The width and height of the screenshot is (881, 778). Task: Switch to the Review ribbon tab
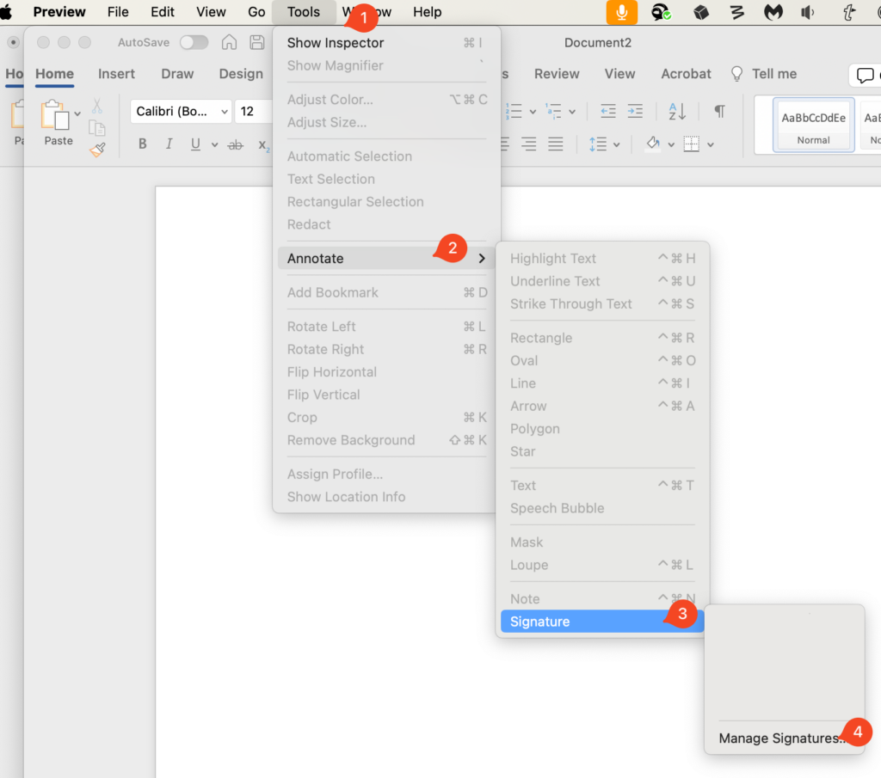pyautogui.click(x=556, y=74)
